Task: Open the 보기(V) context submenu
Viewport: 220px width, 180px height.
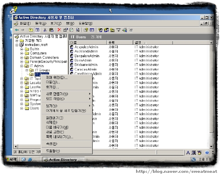Action: coord(67,106)
